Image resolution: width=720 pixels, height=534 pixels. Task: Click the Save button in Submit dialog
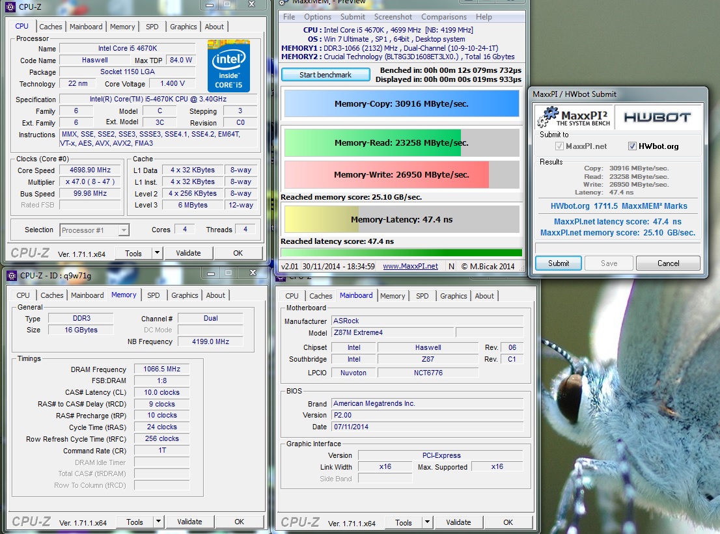coord(609,263)
